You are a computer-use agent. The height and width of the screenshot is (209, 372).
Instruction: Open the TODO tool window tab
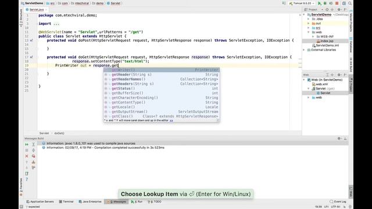click(x=155, y=201)
